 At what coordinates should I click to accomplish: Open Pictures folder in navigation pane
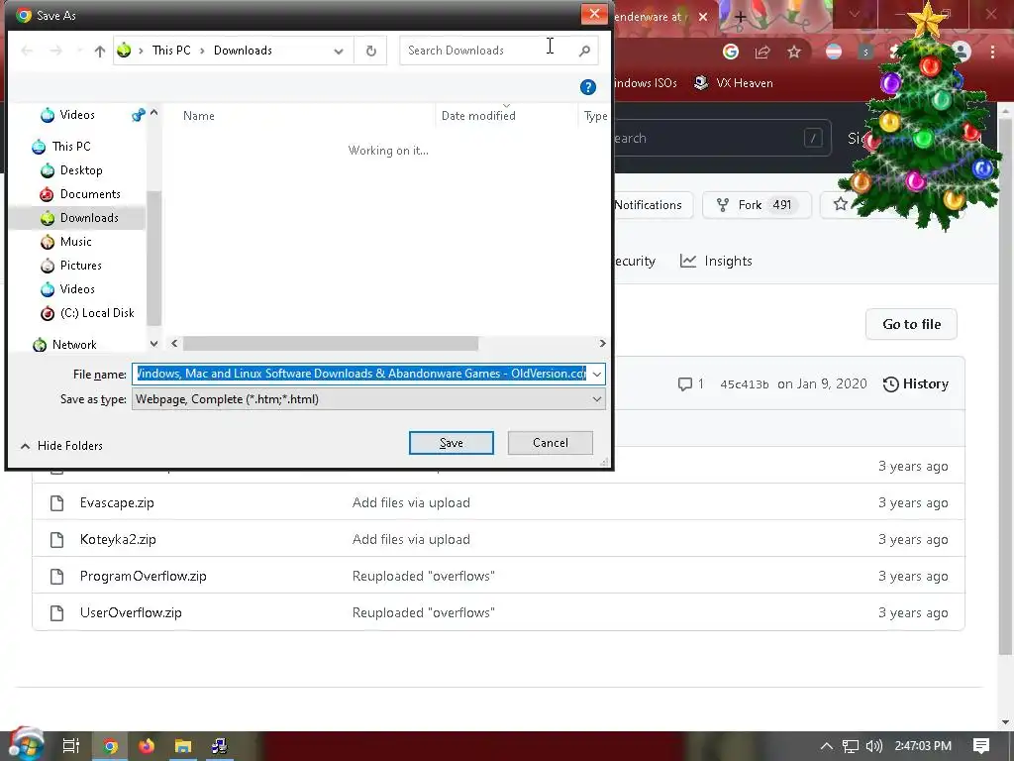tap(80, 266)
